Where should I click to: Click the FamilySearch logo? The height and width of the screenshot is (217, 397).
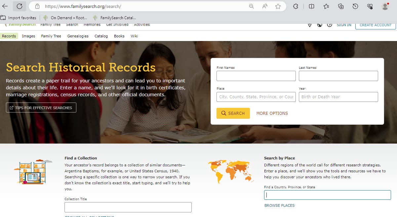[20, 25]
